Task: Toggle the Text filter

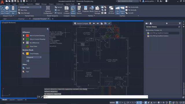Action: (x=23, y=72)
